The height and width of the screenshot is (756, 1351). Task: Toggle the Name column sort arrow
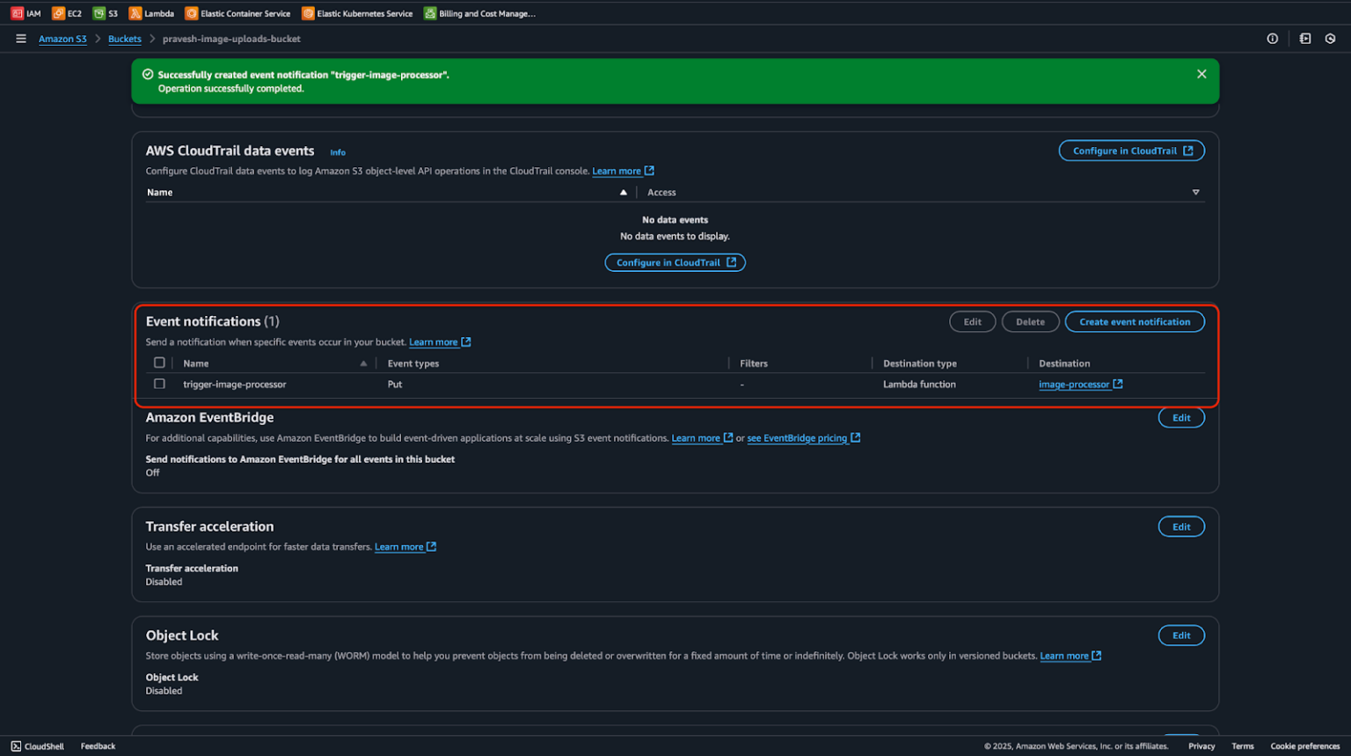coord(363,362)
